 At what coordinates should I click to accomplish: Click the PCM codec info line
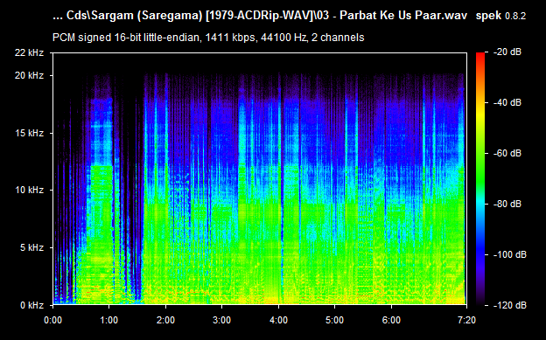208,38
